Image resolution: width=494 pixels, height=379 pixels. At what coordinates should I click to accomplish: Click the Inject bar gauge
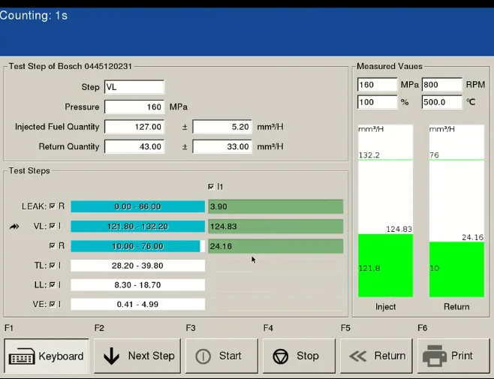[x=385, y=211]
